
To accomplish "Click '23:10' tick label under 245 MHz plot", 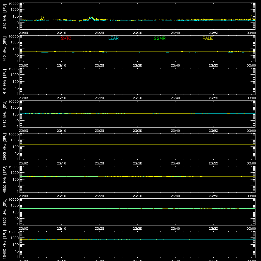I will 61,33.
